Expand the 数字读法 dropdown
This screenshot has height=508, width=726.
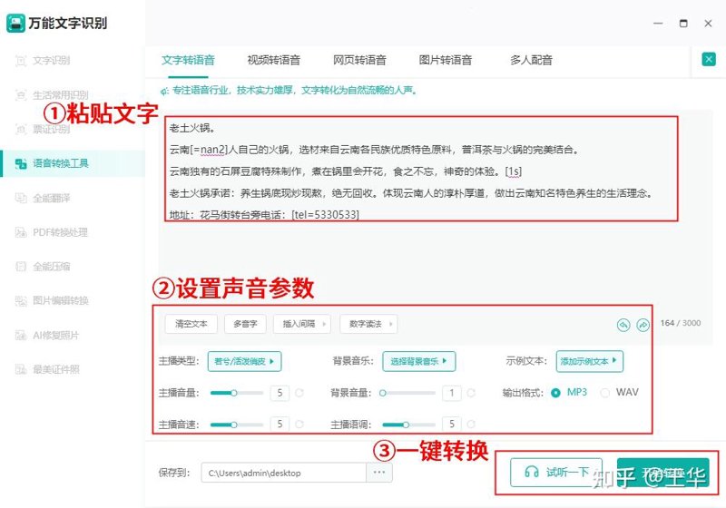click(x=368, y=324)
